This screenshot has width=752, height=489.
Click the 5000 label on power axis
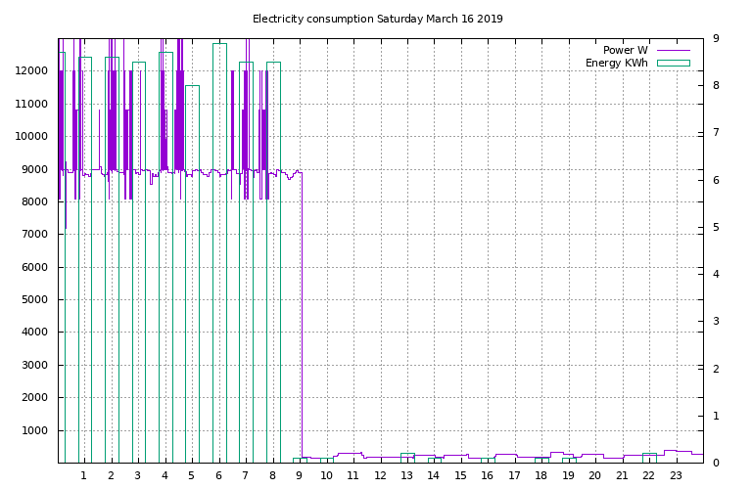[x=35, y=300]
